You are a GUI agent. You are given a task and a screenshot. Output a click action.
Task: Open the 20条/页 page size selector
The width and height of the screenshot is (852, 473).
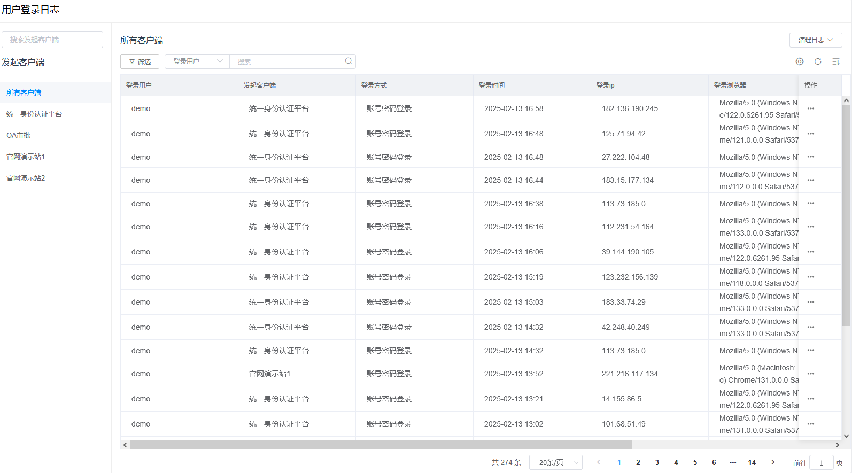[556, 462]
